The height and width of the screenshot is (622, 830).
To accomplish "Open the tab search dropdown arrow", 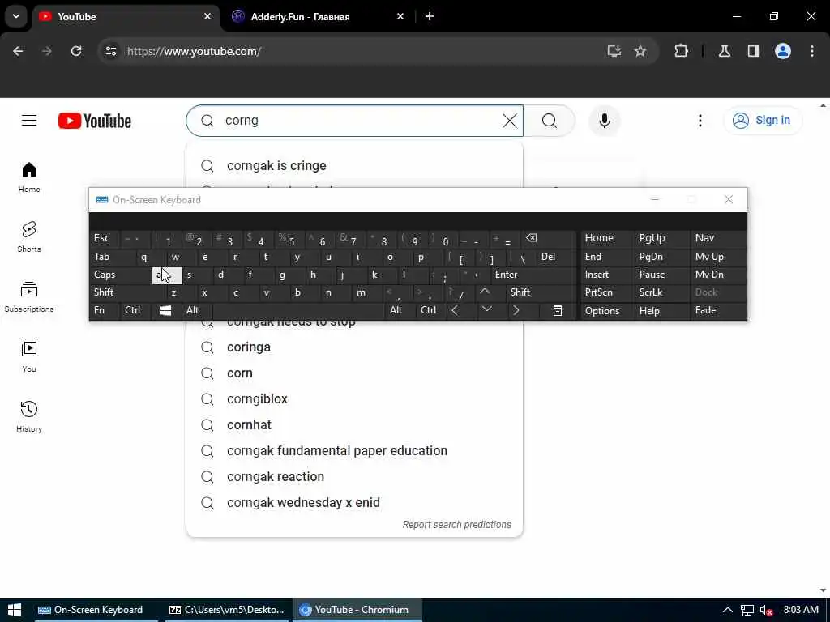I will 16,16.
